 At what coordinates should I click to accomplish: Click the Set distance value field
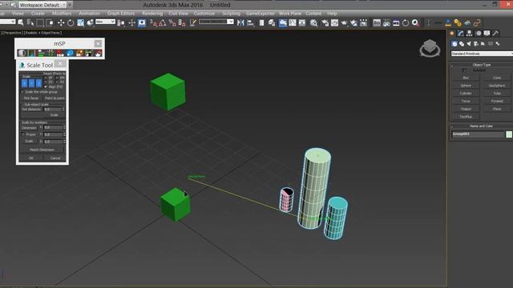[53, 110]
